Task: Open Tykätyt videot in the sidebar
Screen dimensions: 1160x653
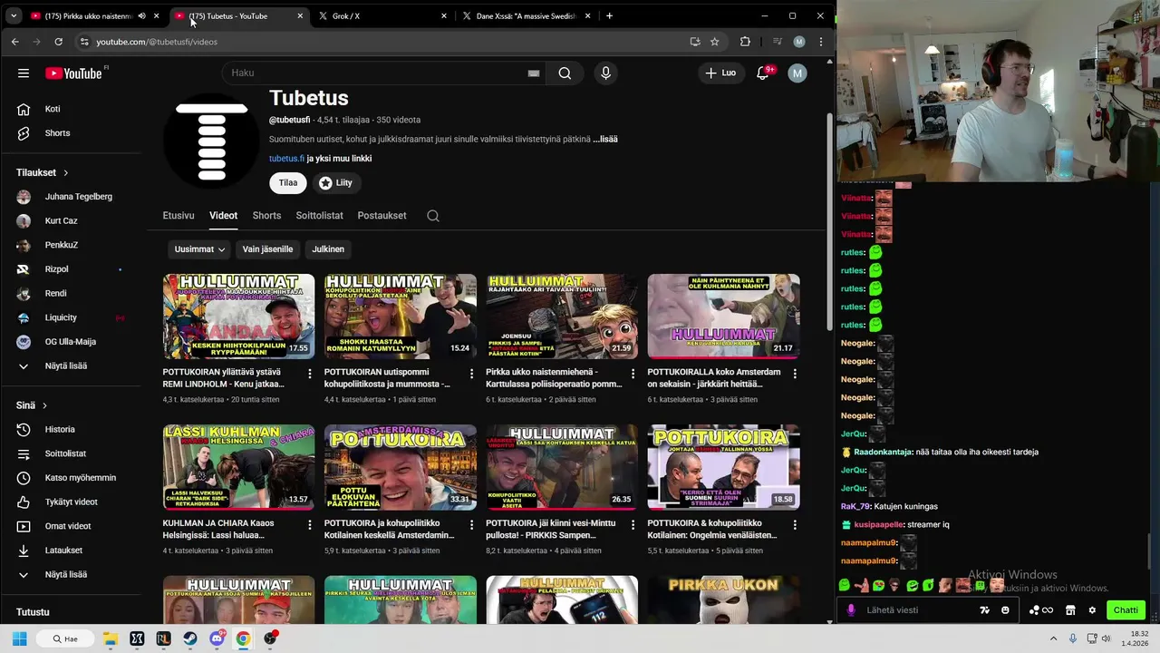Action: tap(73, 502)
